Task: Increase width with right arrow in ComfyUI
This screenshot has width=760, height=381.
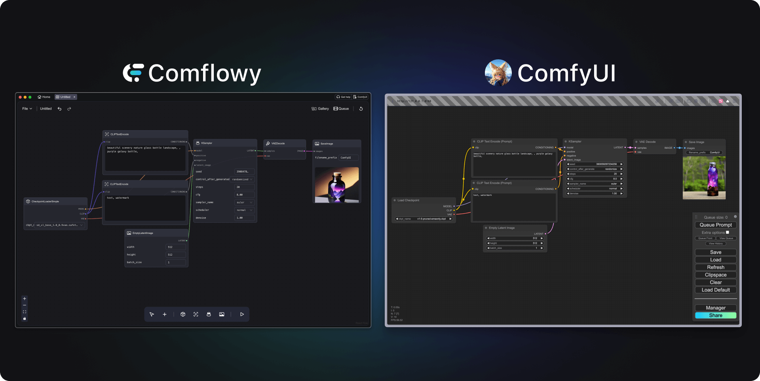Action: pyautogui.click(x=542, y=238)
